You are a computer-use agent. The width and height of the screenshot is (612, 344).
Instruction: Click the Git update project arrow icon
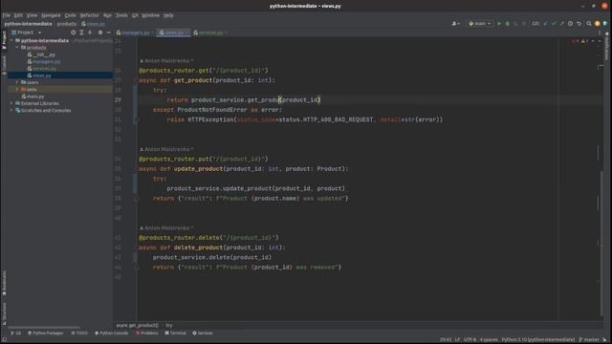tap(546, 24)
